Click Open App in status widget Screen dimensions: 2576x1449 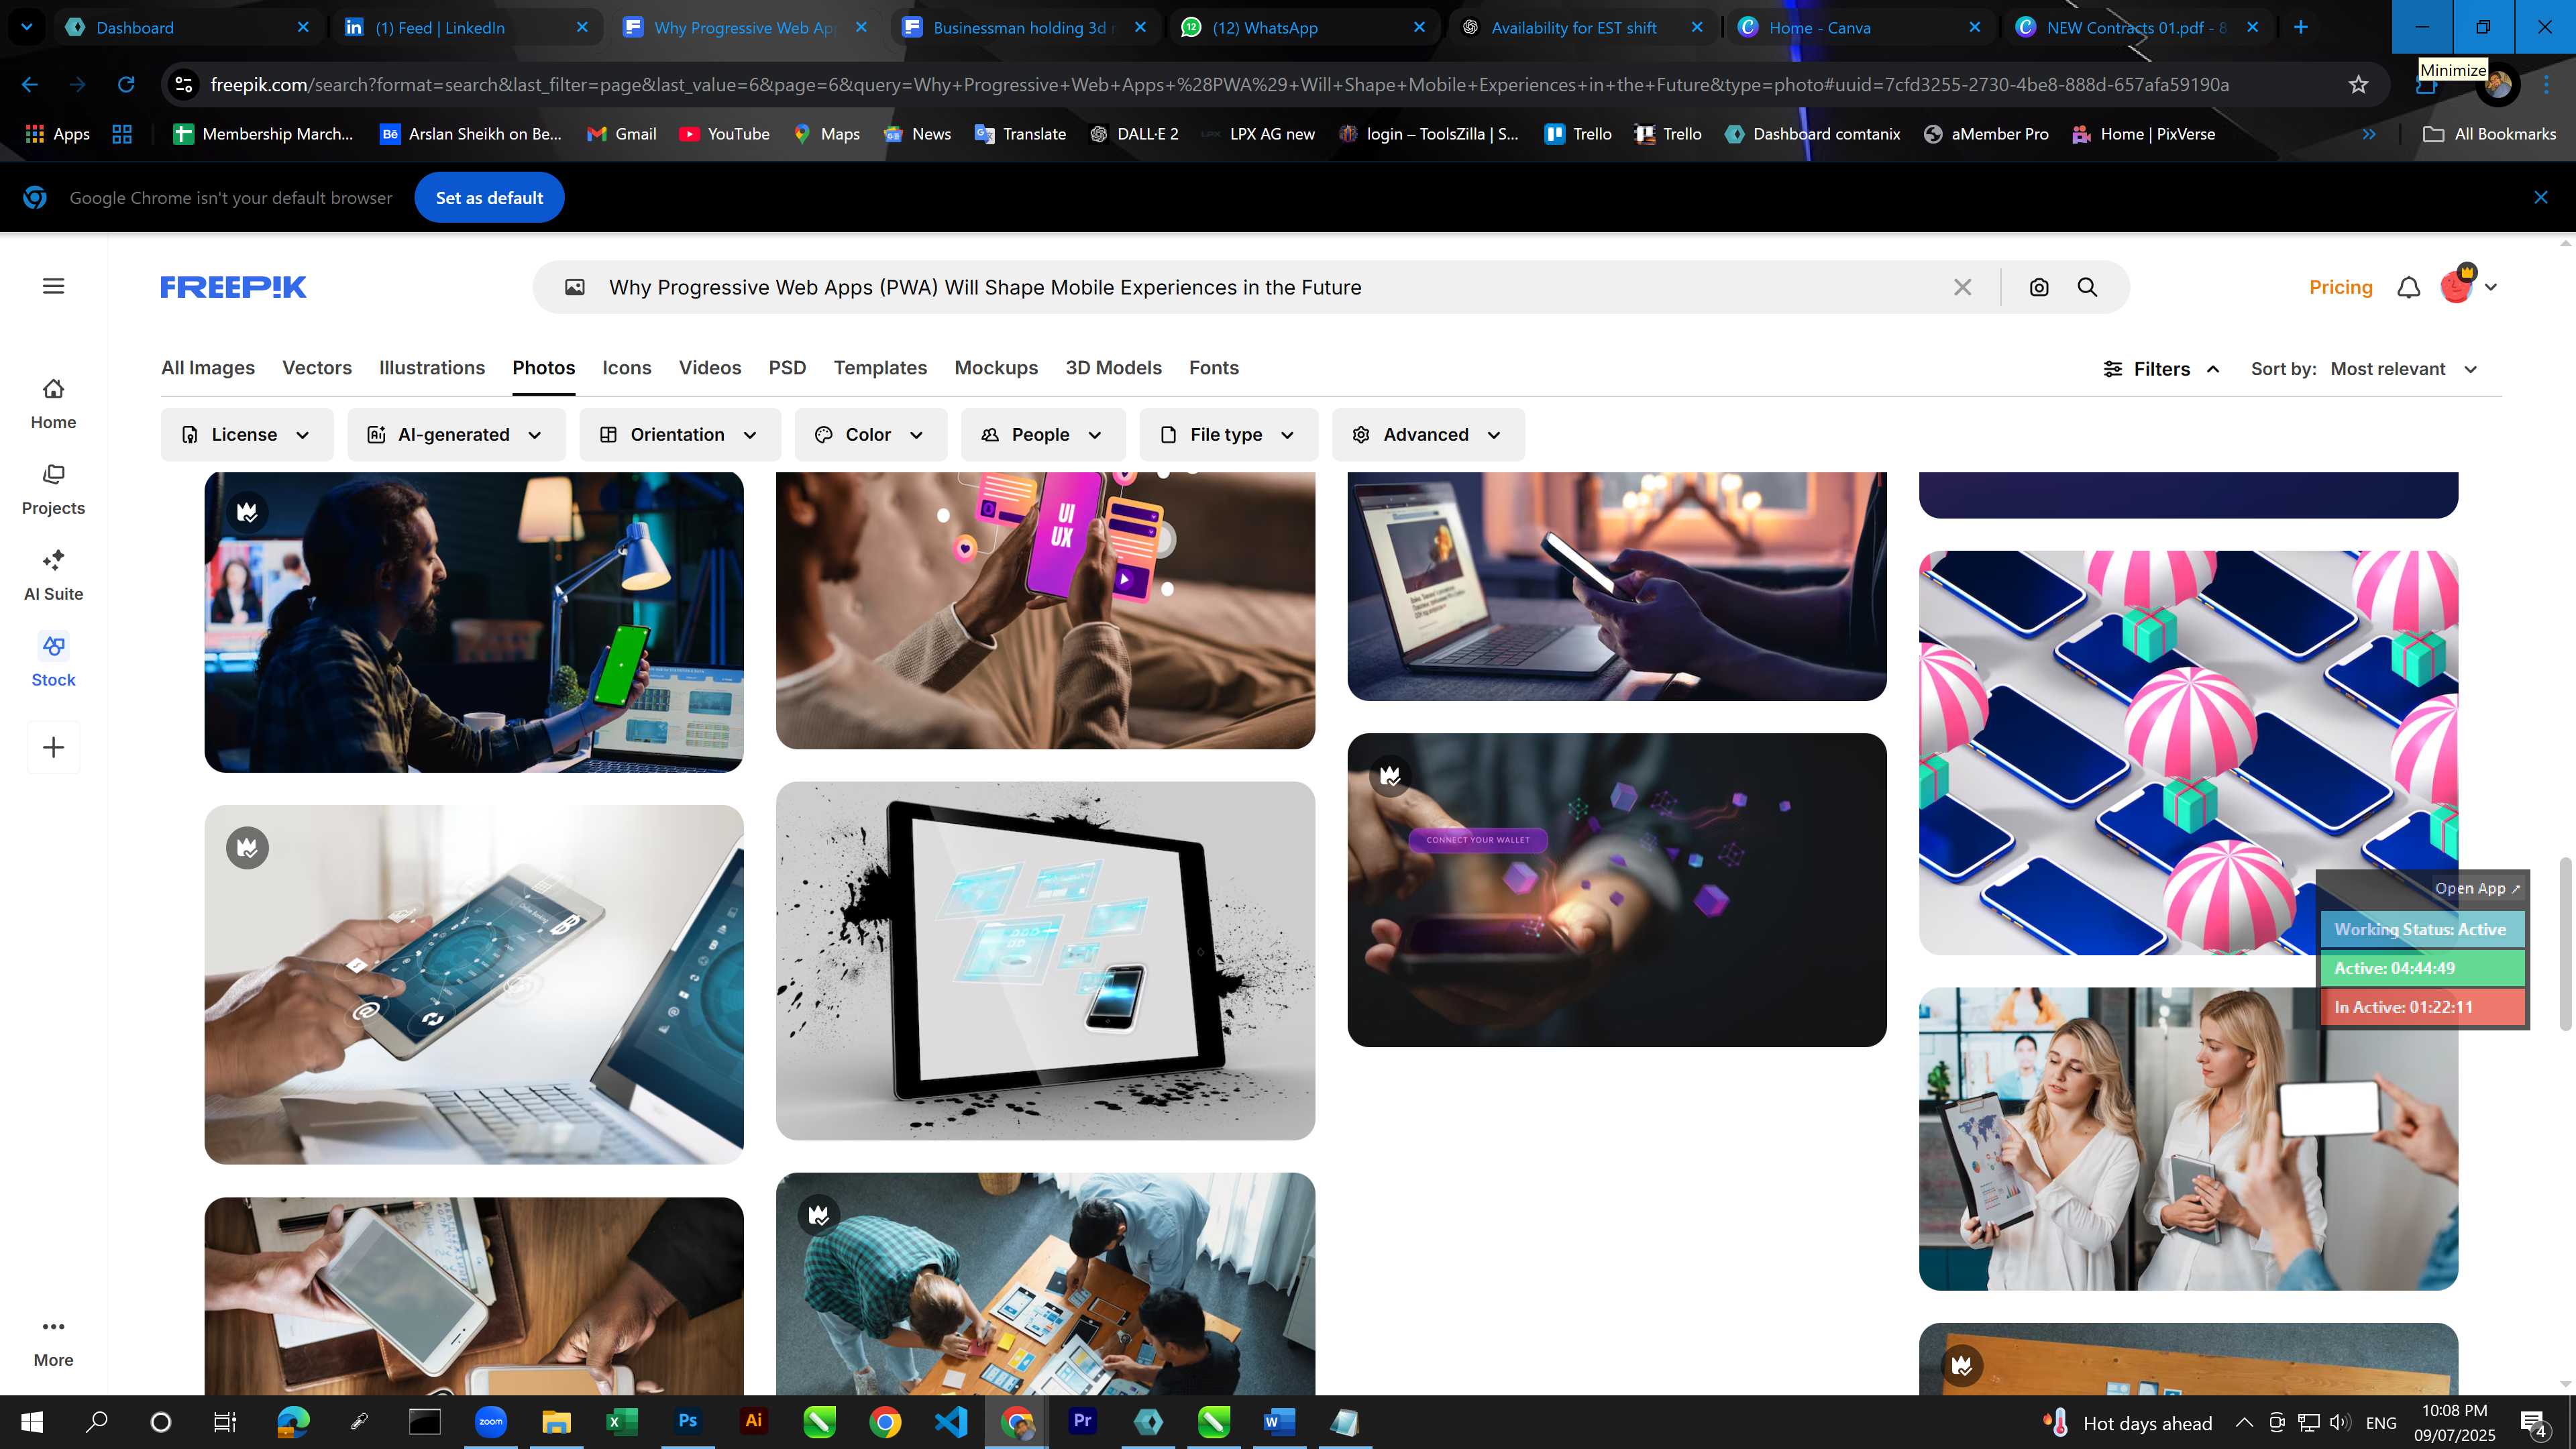2477,888
